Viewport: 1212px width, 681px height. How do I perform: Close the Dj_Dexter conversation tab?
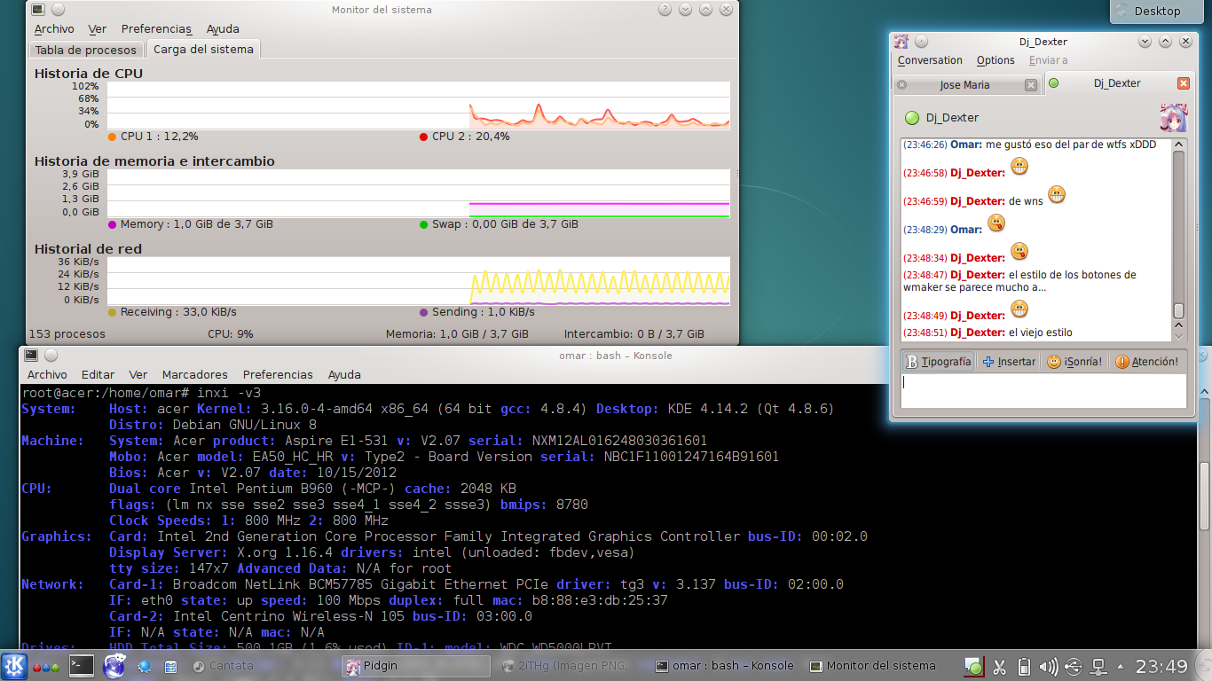coord(1183,83)
